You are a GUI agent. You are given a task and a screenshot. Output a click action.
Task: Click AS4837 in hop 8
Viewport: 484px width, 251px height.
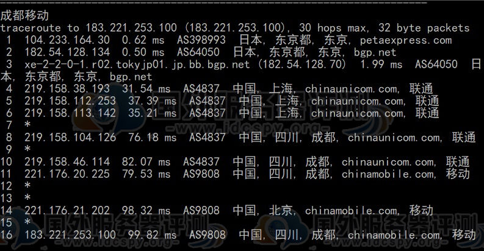[x=208, y=137]
